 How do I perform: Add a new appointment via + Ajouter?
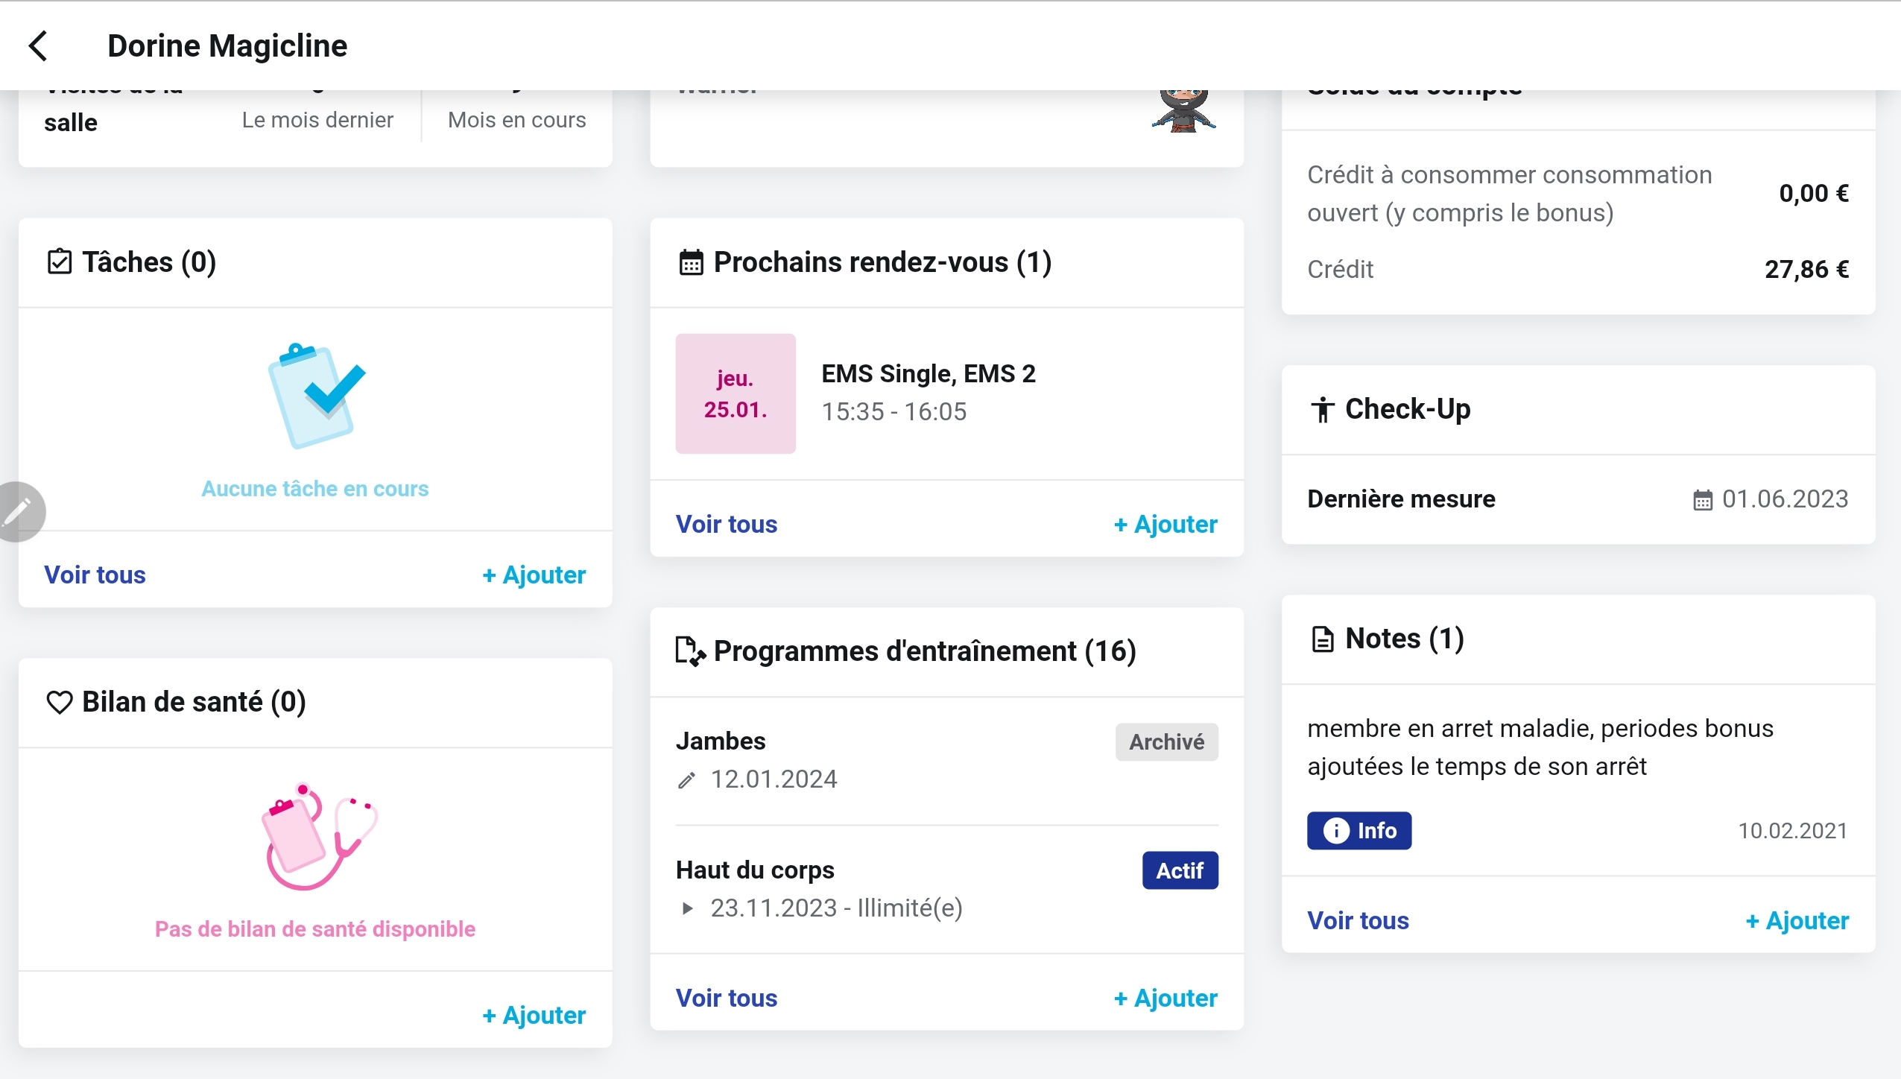[1165, 525]
